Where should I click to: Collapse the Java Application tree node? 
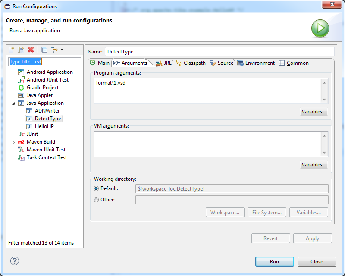click(x=13, y=103)
